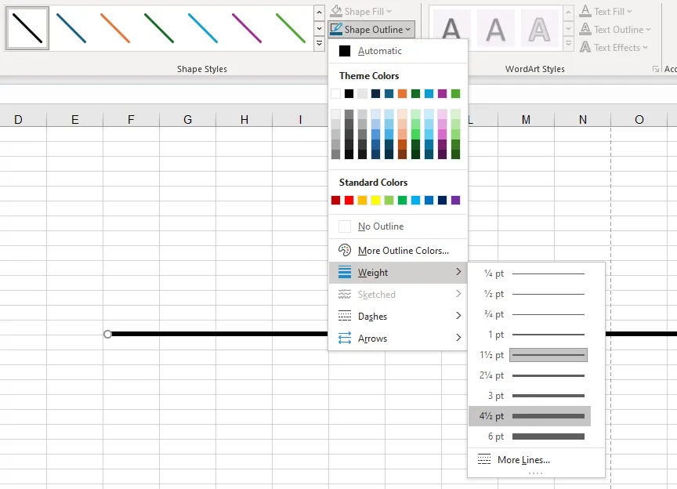Image resolution: width=677 pixels, height=489 pixels.
Task: Click More Lines option
Action: 523,460
